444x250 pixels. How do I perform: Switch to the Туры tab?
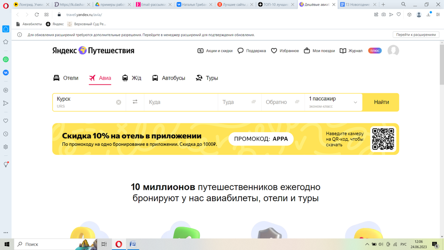[207, 78]
